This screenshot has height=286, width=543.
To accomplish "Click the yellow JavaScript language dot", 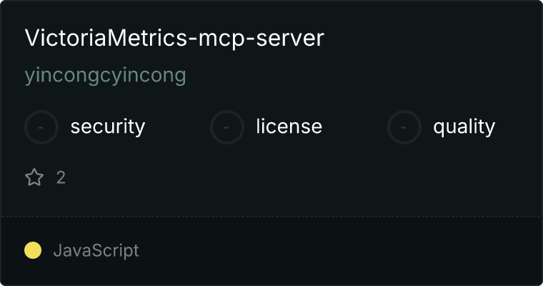I will (33, 250).
